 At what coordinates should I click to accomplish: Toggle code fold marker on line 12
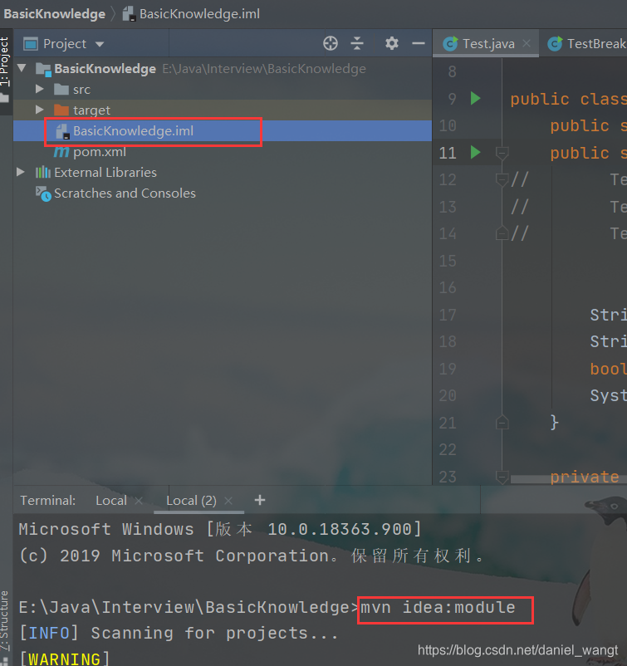pyautogui.click(x=502, y=179)
